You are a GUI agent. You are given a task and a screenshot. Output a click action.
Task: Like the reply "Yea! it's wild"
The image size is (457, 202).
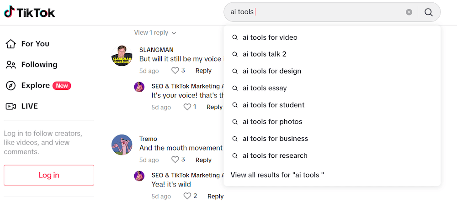point(187,196)
